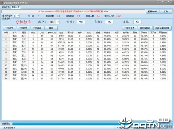Click the 序号 column header

[6, 32]
